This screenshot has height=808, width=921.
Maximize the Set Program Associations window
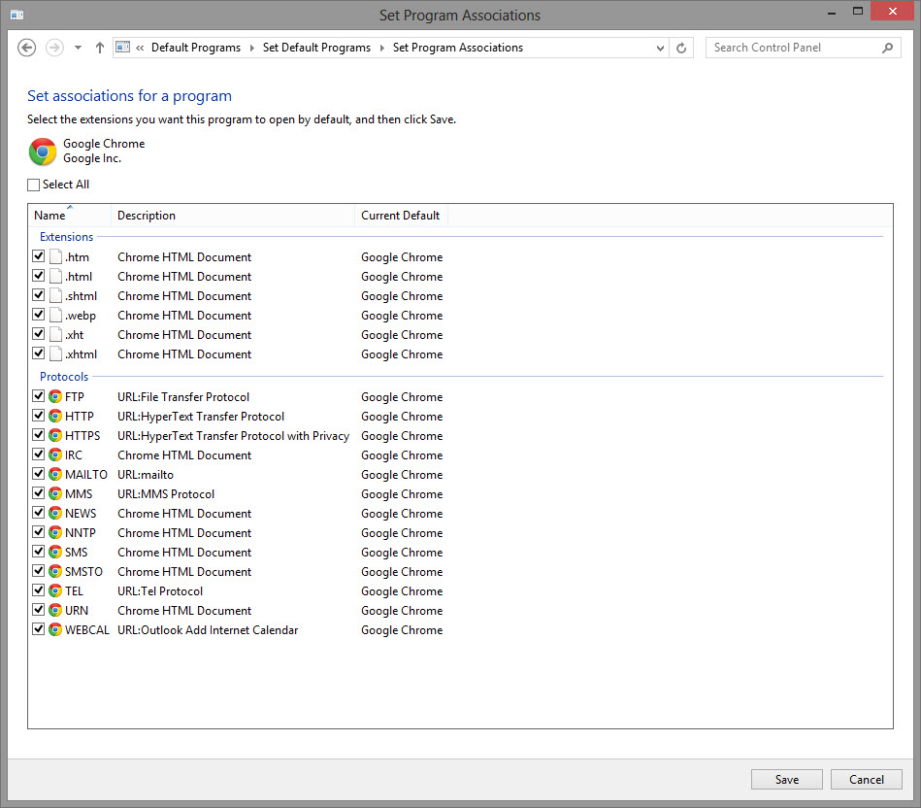858,11
